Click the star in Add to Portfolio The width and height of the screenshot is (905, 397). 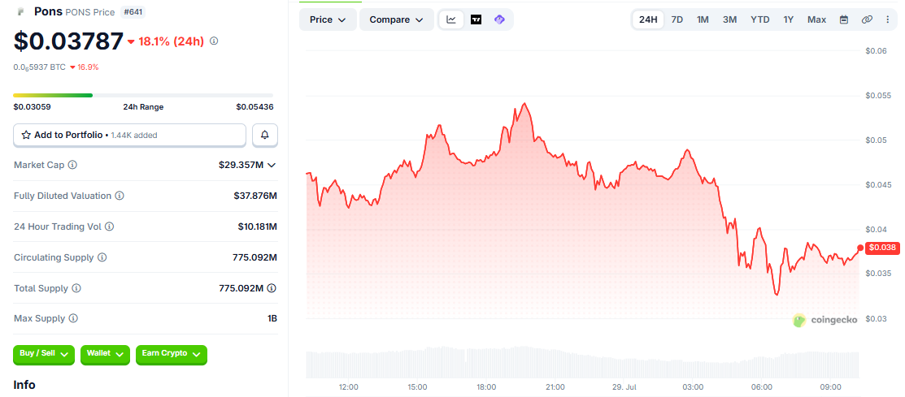26,135
